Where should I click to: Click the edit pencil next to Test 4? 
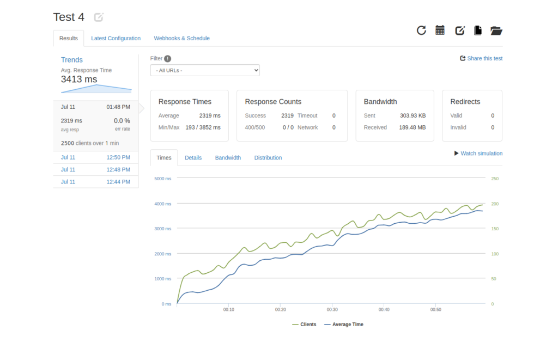pyautogui.click(x=98, y=17)
